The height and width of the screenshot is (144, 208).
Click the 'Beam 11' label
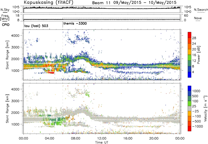tap(101, 3)
